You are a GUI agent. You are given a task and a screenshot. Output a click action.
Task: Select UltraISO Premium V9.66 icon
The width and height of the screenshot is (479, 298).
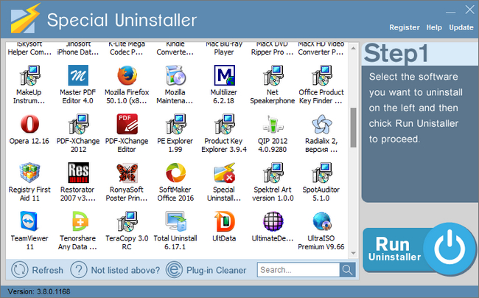point(321,221)
